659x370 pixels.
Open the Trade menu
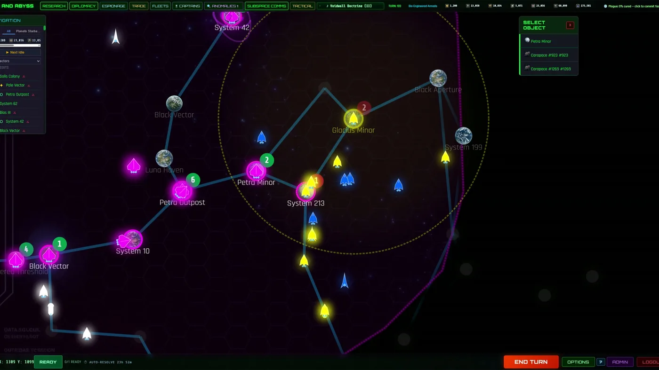[139, 6]
